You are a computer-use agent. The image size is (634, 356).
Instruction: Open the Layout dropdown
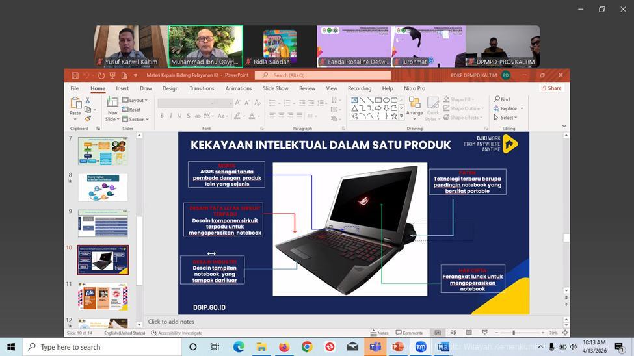tap(135, 100)
